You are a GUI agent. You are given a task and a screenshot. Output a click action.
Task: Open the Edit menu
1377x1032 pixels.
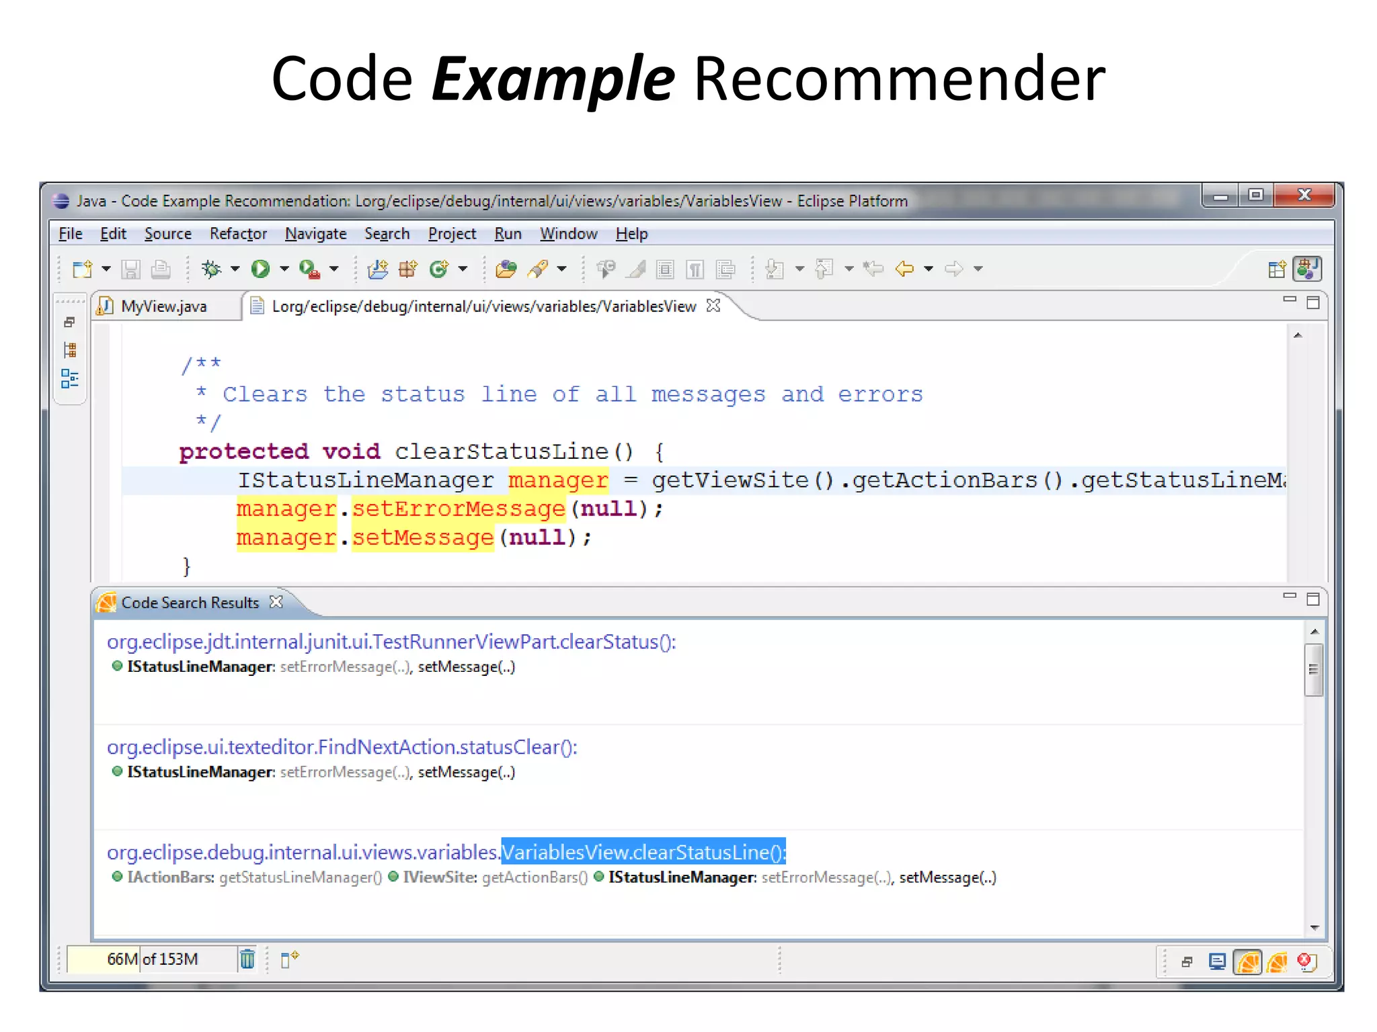click(x=113, y=234)
